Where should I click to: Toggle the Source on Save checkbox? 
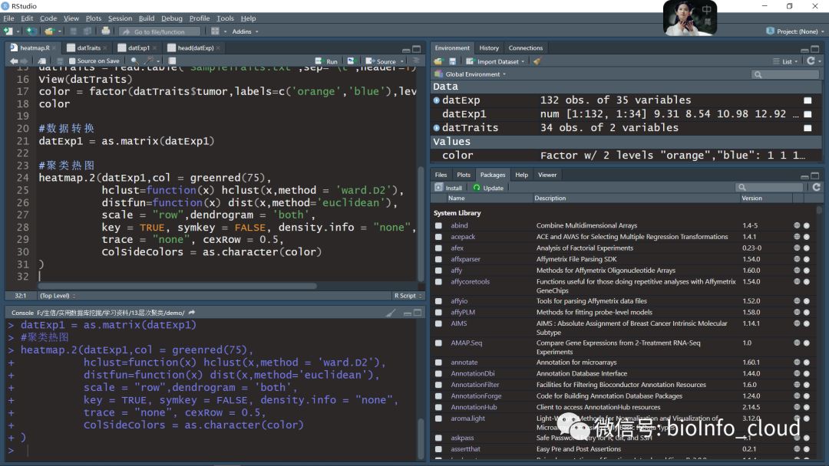click(72, 61)
